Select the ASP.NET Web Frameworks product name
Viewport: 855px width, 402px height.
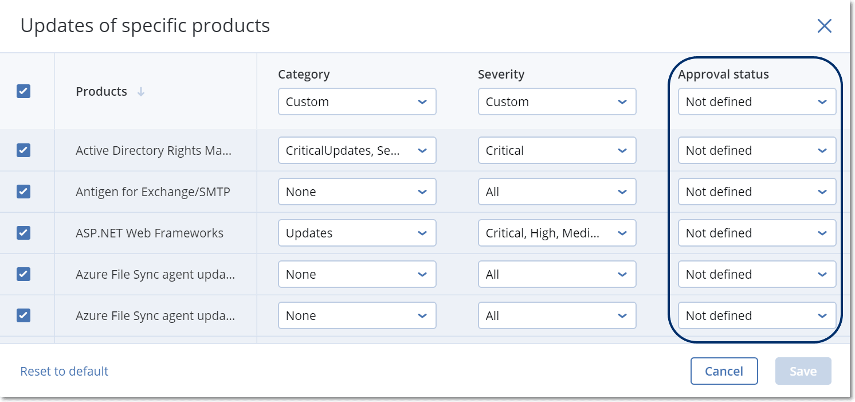pyautogui.click(x=150, y=233)
